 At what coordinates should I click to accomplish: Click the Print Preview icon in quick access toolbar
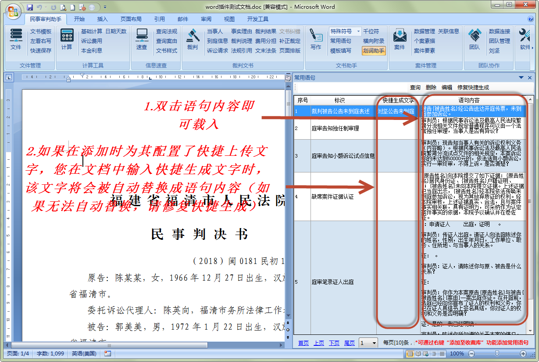coord(63,7)
